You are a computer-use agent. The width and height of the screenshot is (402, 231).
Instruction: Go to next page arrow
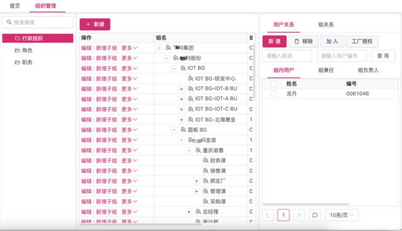(299, 215)
